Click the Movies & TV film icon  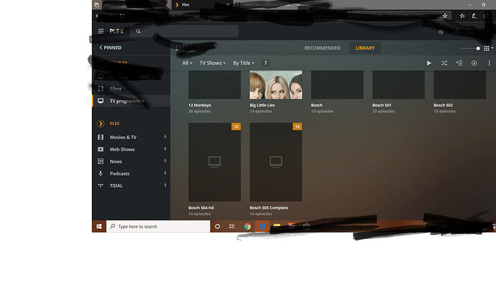pos(101,138)
